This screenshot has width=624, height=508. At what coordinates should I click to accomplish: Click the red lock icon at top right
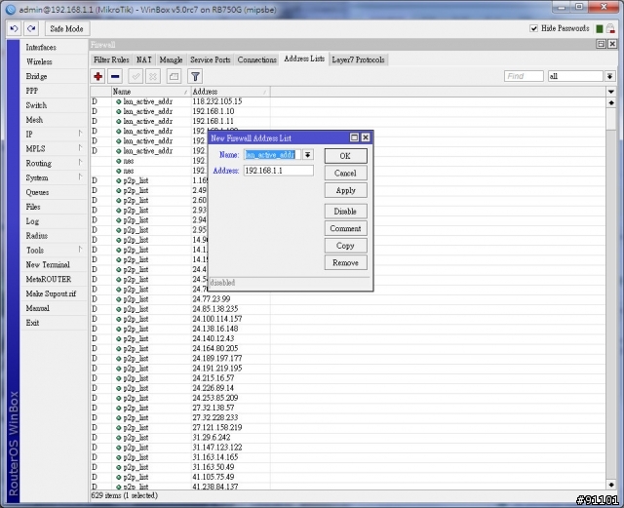pyautogui.click(x=610, y=28)
